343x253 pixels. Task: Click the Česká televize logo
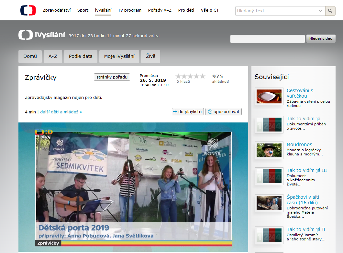28,10
